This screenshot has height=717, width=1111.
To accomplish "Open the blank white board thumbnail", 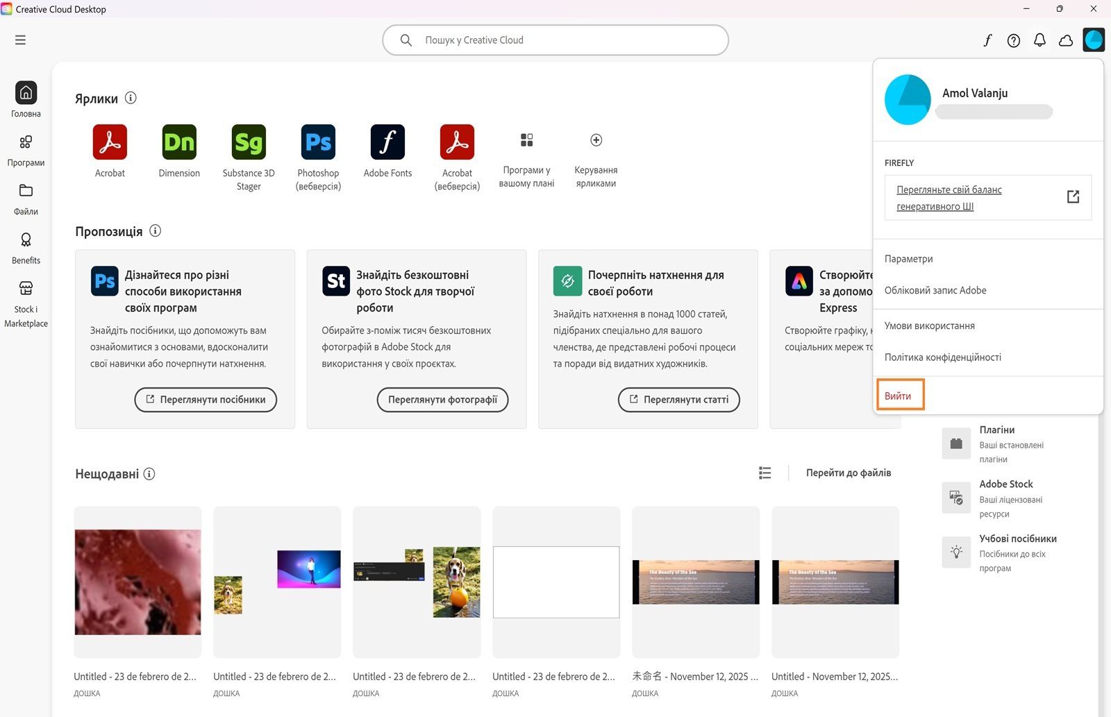I will pos(556,582).
